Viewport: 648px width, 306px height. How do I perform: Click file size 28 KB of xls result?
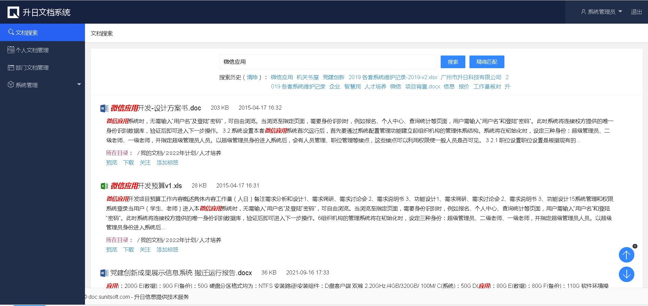[199, 186]
